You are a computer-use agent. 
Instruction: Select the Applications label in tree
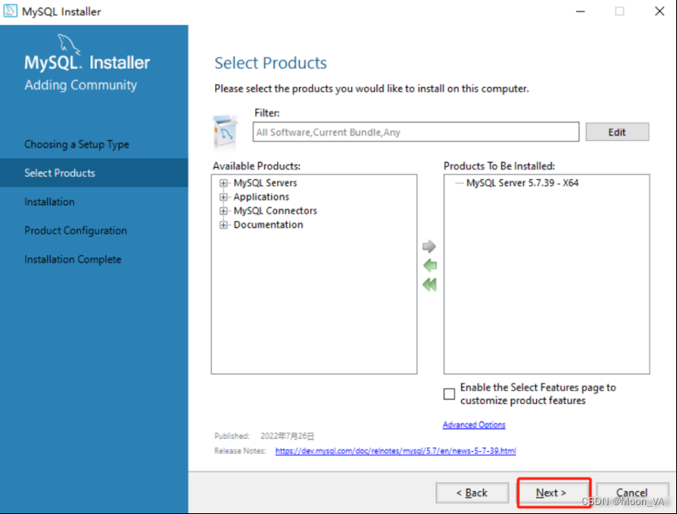(262, 197)
